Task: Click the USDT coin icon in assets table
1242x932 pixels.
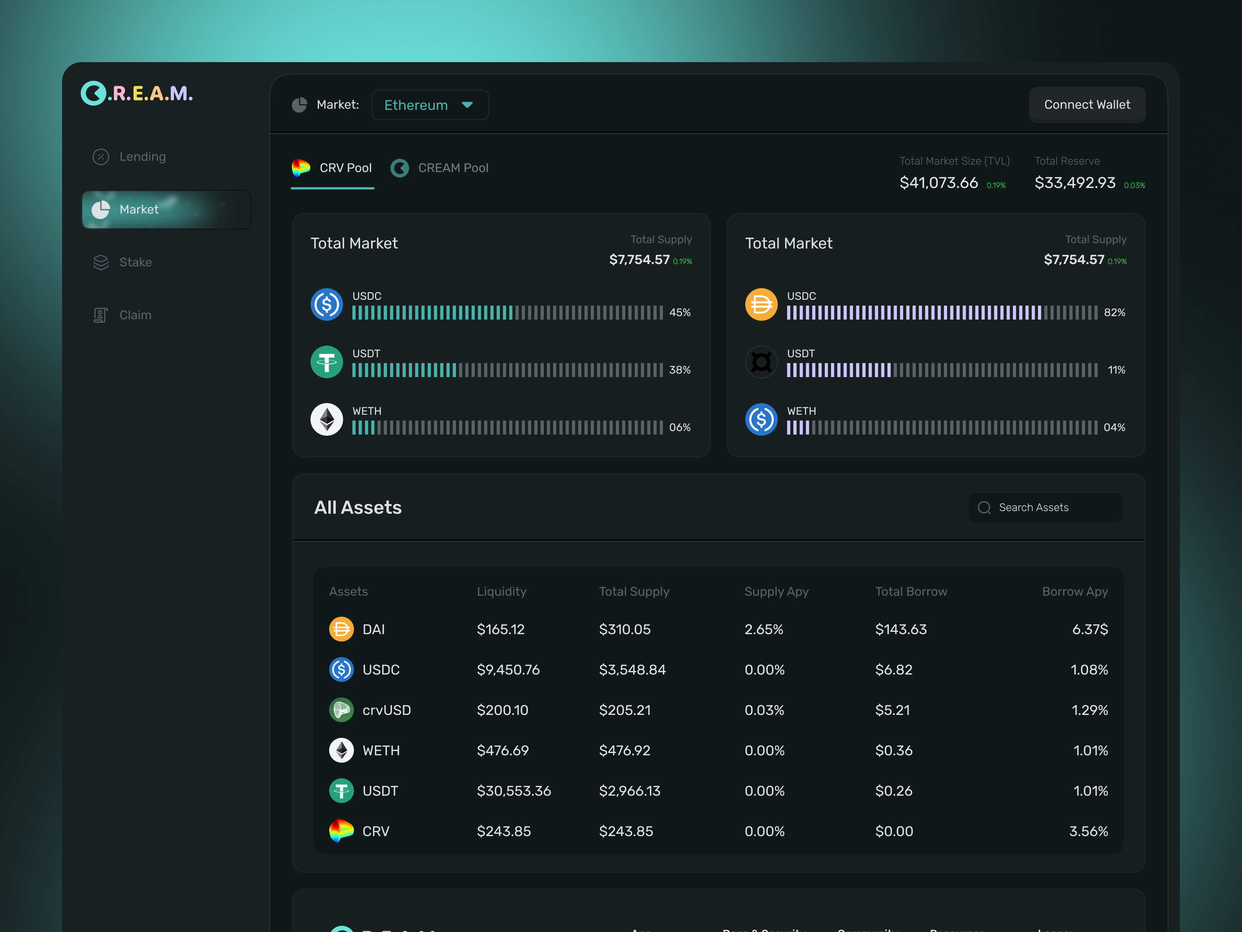Action: [x=342, y=791]
